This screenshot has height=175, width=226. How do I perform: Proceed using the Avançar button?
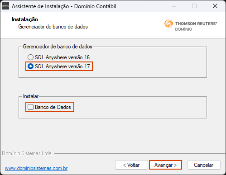pos(165,165)
